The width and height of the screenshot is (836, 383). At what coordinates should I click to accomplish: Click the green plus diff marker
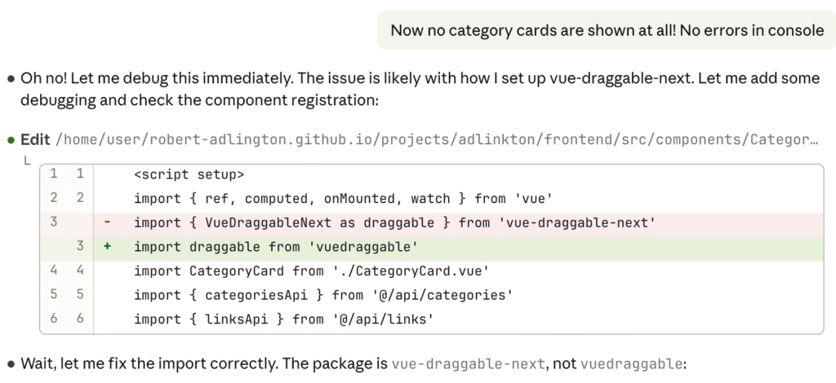[x=107, y=247]
